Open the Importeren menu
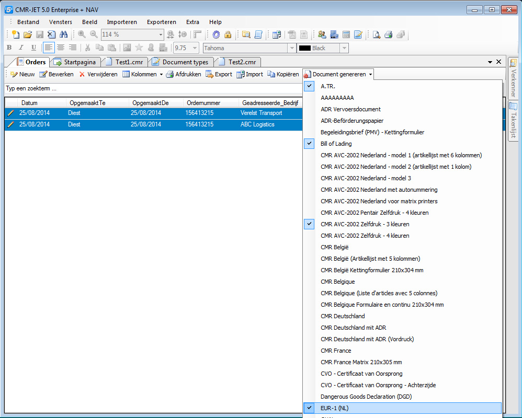The image size is (522, 418). [x=122, y=22]
